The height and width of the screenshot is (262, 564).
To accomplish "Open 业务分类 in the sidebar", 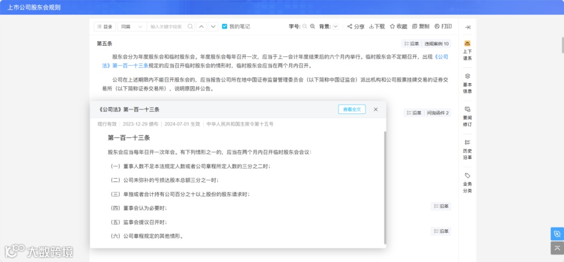I will point(467,183).
